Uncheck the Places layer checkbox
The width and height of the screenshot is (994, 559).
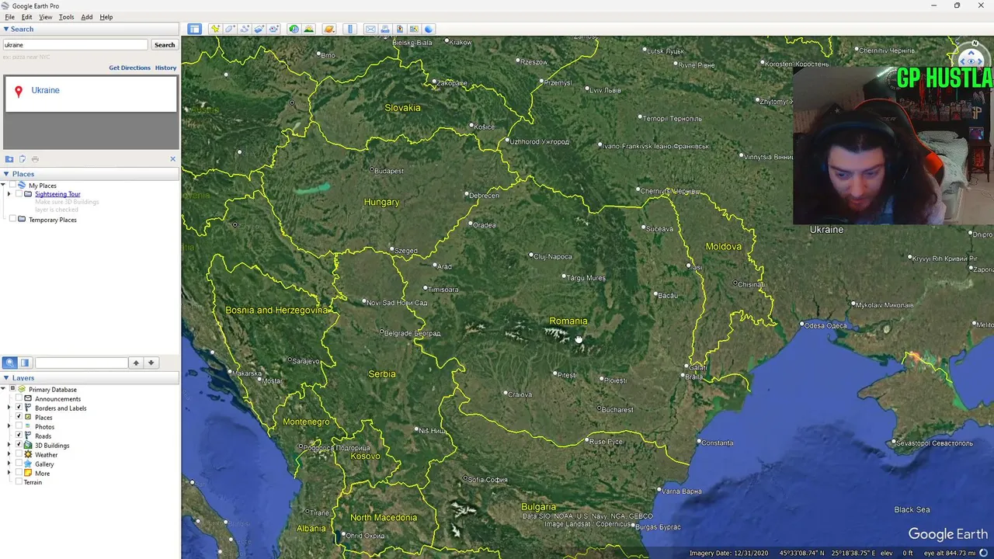[19, 417]
